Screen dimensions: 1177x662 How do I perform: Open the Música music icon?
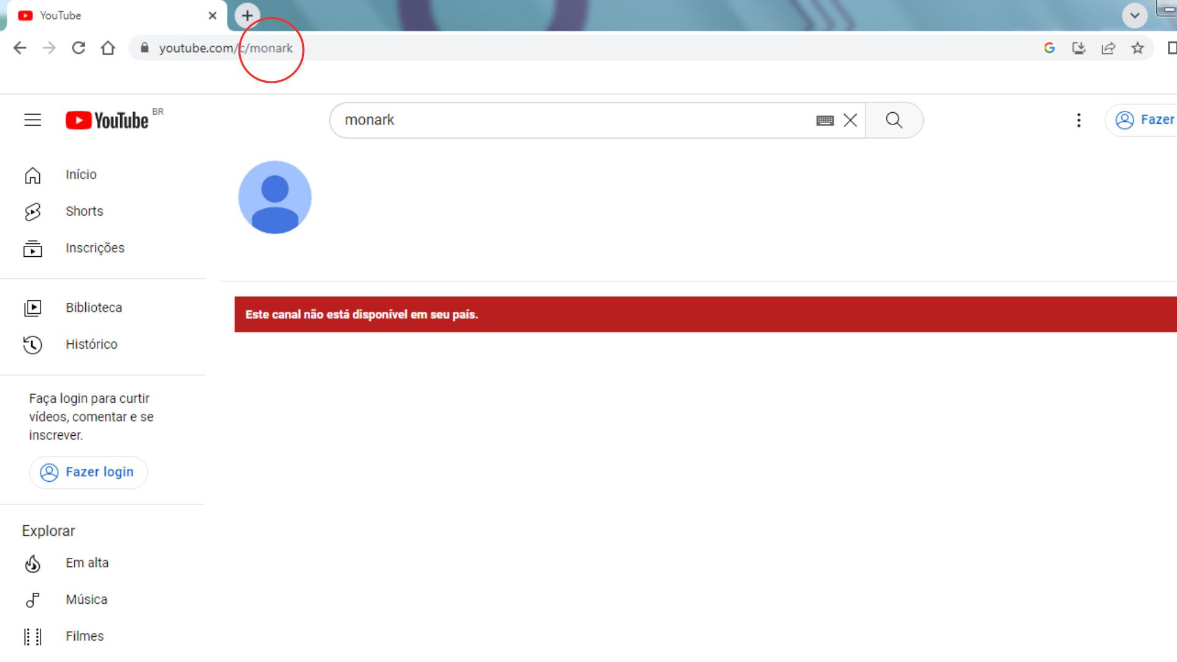point(32,600)
